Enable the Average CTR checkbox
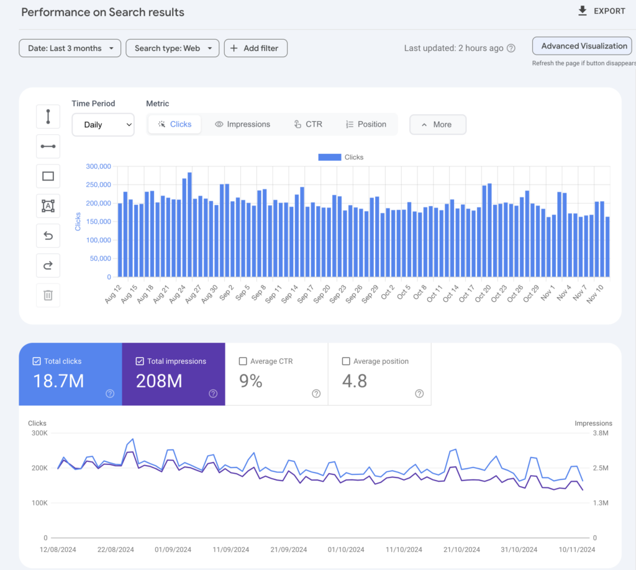Screen dimensions: 636x570 click(243, 361)
